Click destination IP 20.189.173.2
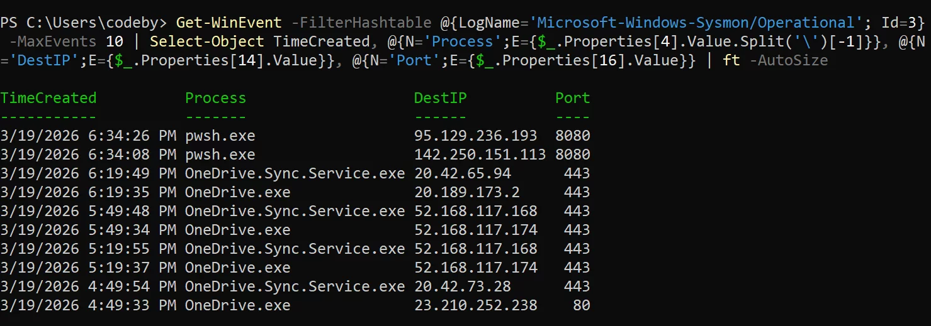Image resolution: width=931 pixels, height=326 pixels. (466, 192)
